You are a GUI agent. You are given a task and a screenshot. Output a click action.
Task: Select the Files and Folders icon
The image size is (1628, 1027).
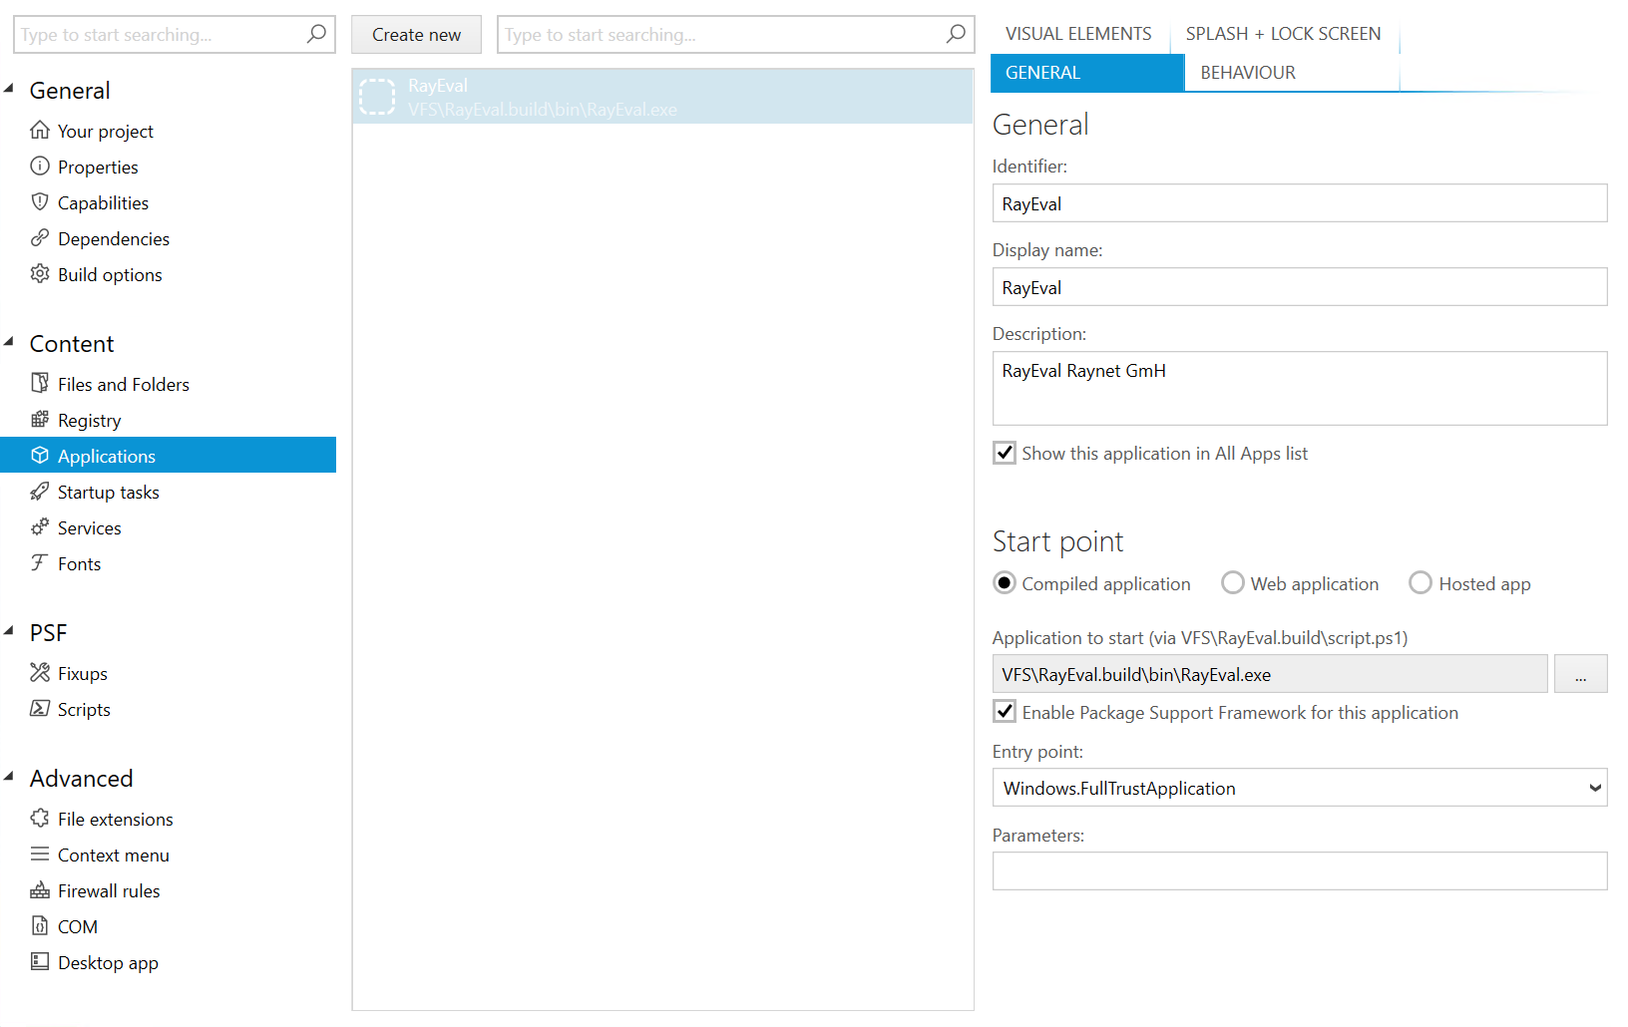[x=39, y=383]
